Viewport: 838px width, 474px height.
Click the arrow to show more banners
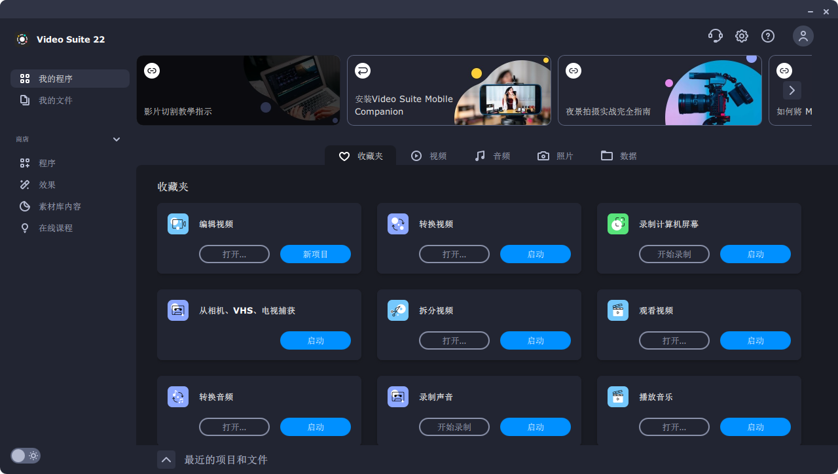click(792, 90)
